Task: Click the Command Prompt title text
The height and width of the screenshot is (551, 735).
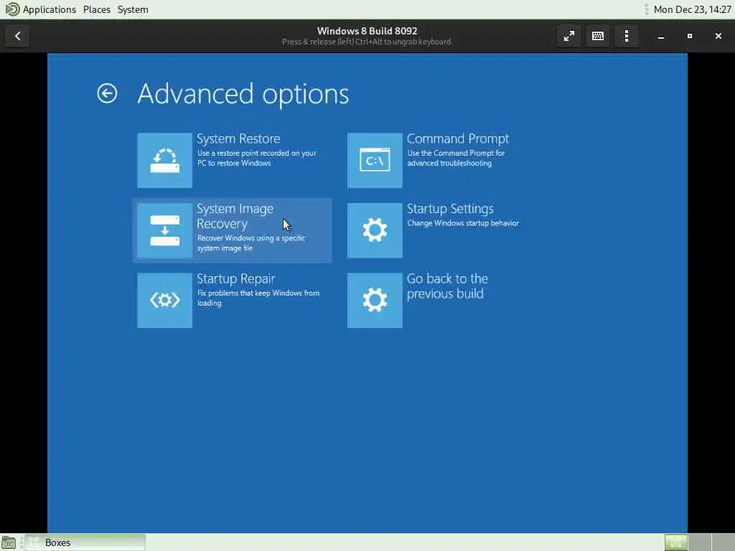Action: pos(457,138)
